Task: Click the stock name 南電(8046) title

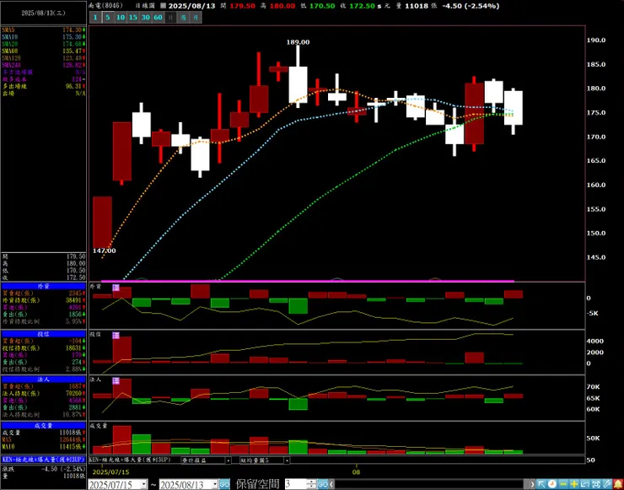Action: coord(105,6)
